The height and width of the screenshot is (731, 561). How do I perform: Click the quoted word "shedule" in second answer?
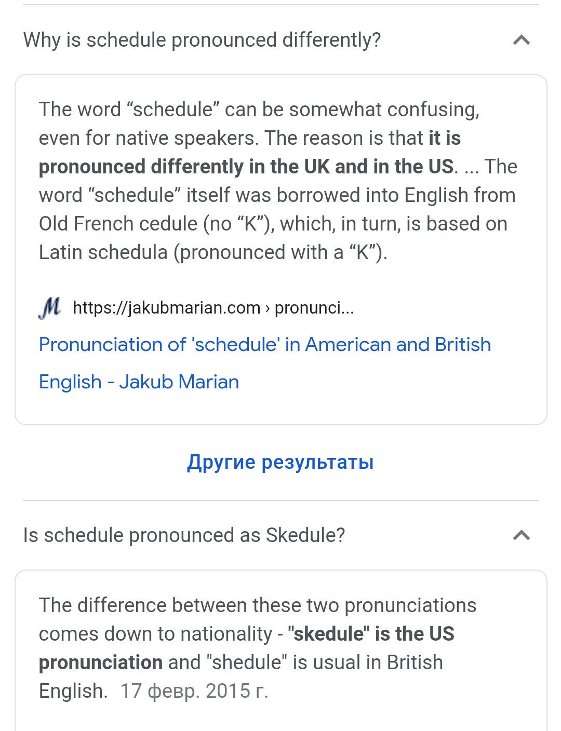pos(247,662)
